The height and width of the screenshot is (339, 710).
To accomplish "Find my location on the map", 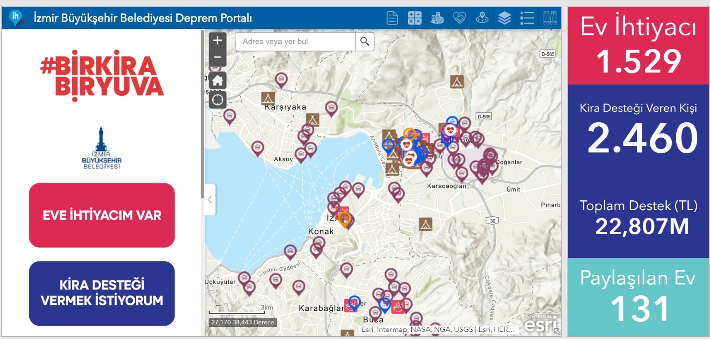I will [217, 100].
